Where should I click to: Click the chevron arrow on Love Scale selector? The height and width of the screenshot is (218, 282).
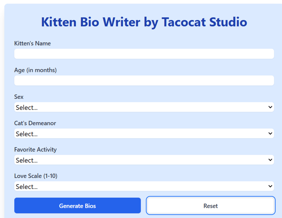[x=270, y=186]
